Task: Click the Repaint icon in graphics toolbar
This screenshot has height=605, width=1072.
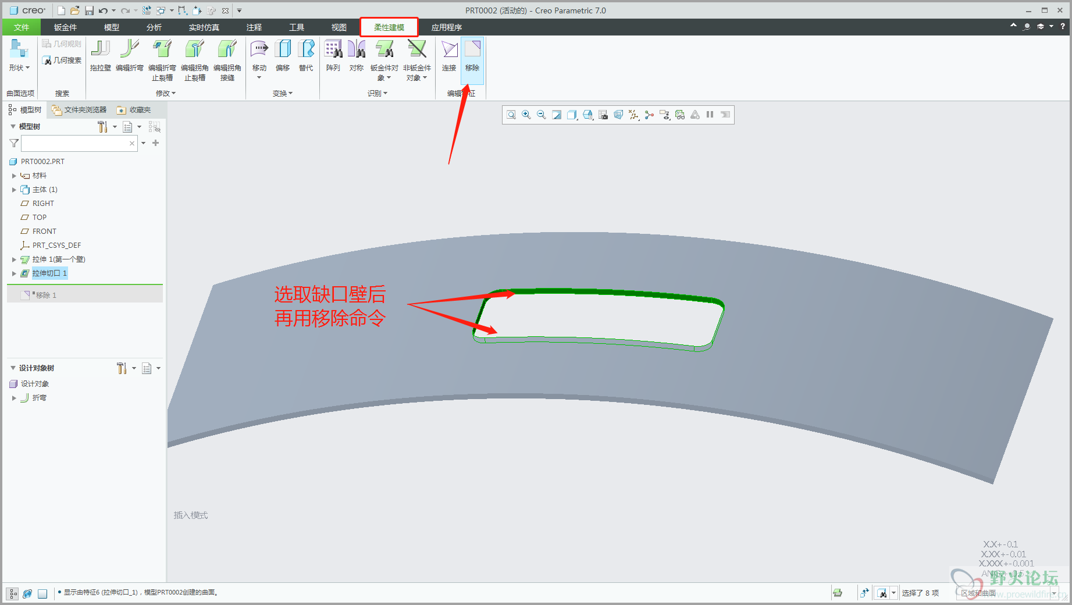Action: 557,115
